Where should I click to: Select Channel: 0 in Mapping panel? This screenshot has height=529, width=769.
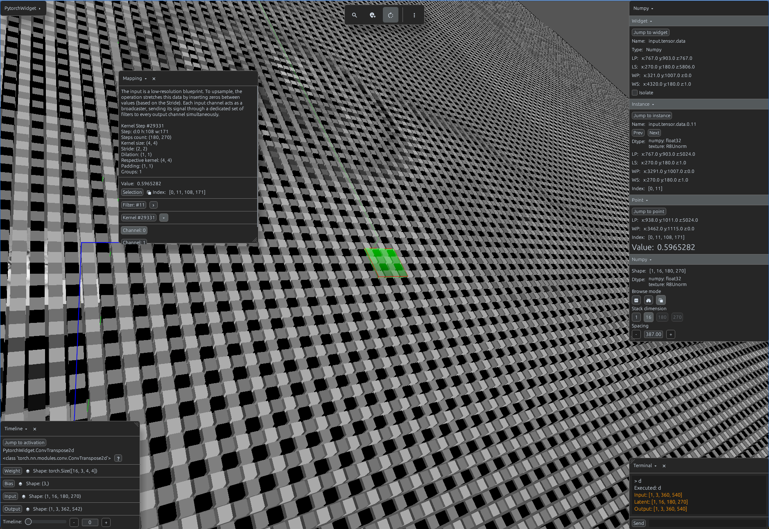(x=134, y=231)
